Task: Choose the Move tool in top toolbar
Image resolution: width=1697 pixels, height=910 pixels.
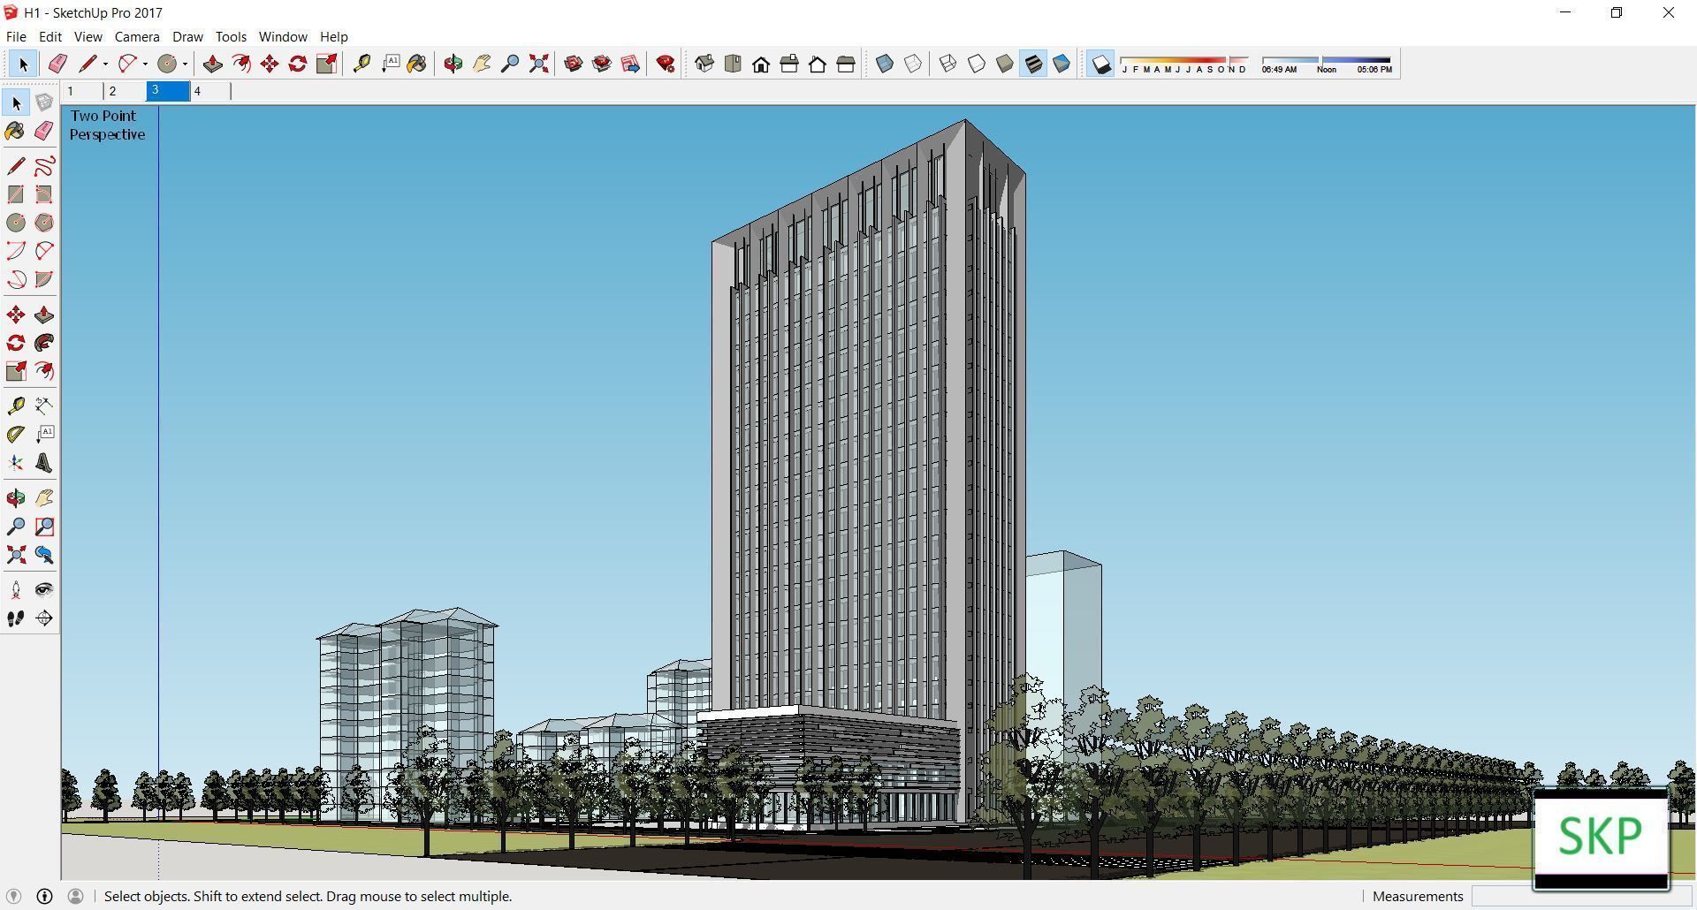Action: [x=270, y=64]
